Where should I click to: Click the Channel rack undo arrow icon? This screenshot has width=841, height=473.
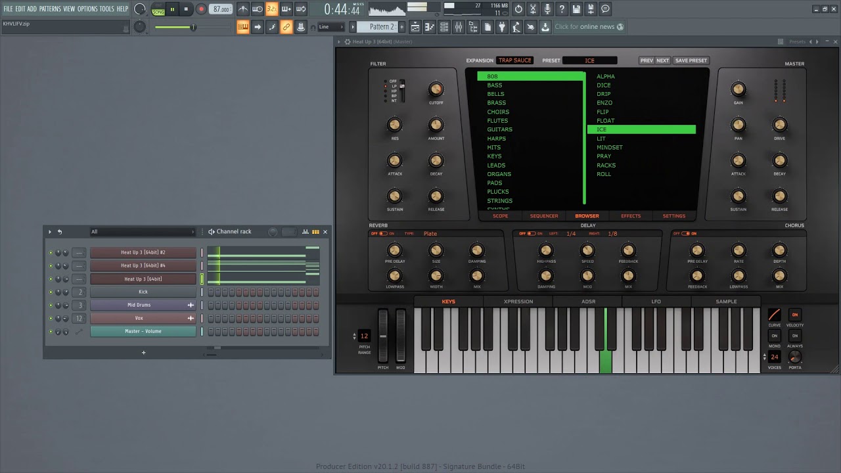point(60,232)
